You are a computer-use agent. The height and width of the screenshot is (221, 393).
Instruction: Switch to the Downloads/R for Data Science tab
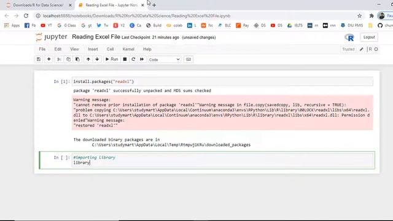coord(38,5)
